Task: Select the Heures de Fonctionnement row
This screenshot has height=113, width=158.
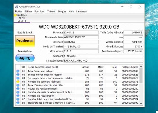Action: pyautogui.click(x=77, y=89)
